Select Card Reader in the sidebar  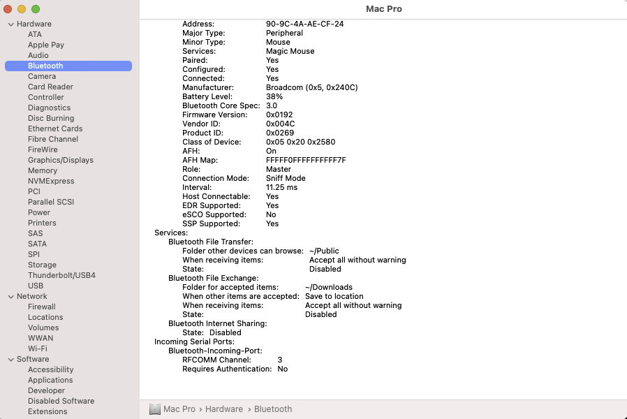click(x=50, y=87)
